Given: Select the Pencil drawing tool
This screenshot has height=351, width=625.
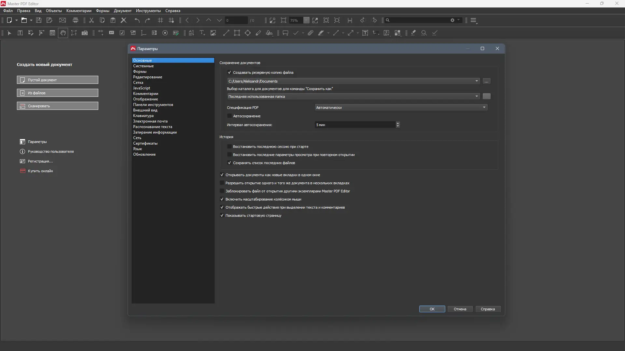Looking at the screenshot, I should coord(258,33).
